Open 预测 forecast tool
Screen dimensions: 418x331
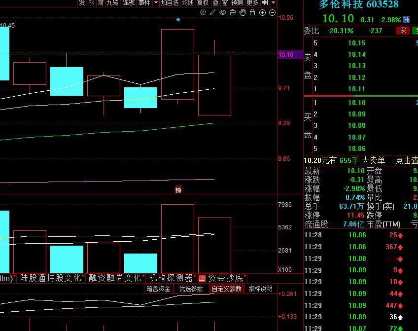[x=237, y=3]
